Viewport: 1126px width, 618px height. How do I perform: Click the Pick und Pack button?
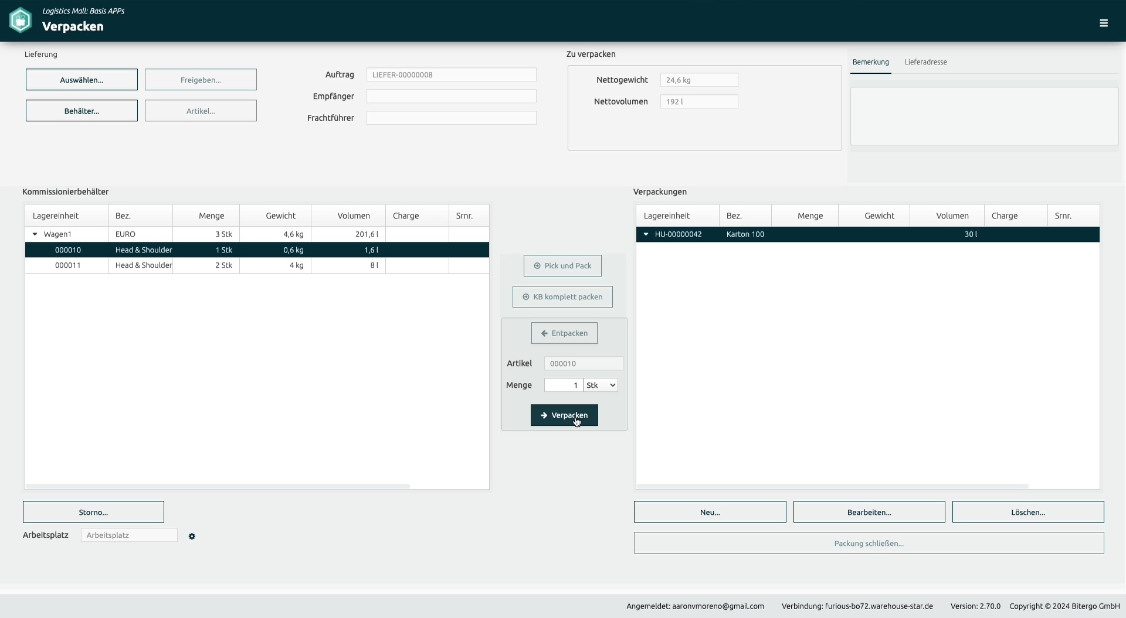pos(562,266)
